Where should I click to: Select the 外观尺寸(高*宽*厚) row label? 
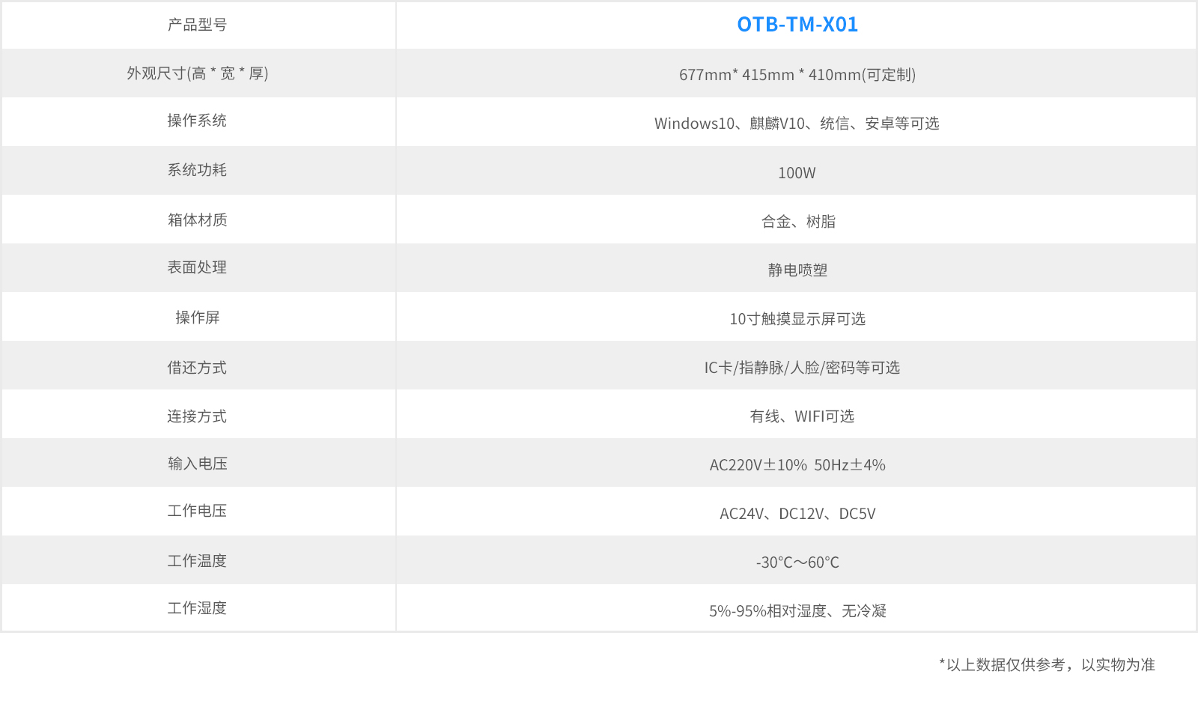coord(197,73)
